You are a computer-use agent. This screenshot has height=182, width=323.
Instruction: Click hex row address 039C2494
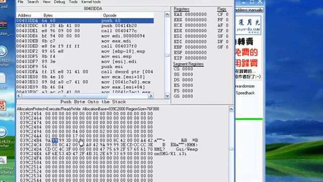click(x=31, y=131)
